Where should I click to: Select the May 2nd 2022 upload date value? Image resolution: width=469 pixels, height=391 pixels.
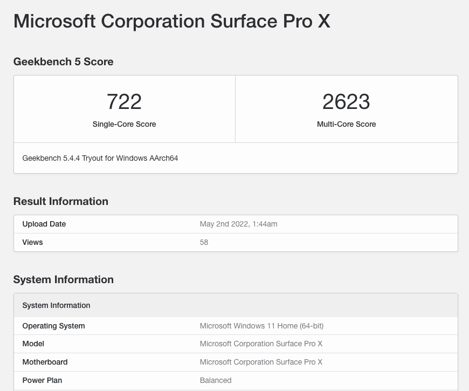238,224
